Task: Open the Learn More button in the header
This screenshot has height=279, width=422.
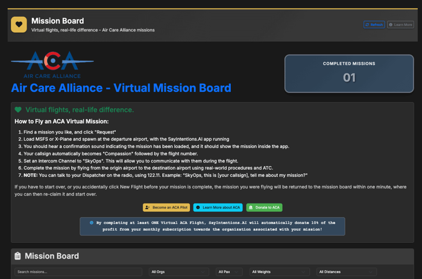Action: tap(400, 25)
